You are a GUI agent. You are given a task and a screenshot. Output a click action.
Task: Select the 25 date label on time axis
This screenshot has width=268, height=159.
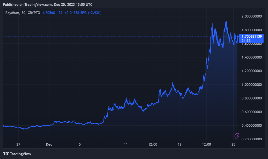click(233, 144)
